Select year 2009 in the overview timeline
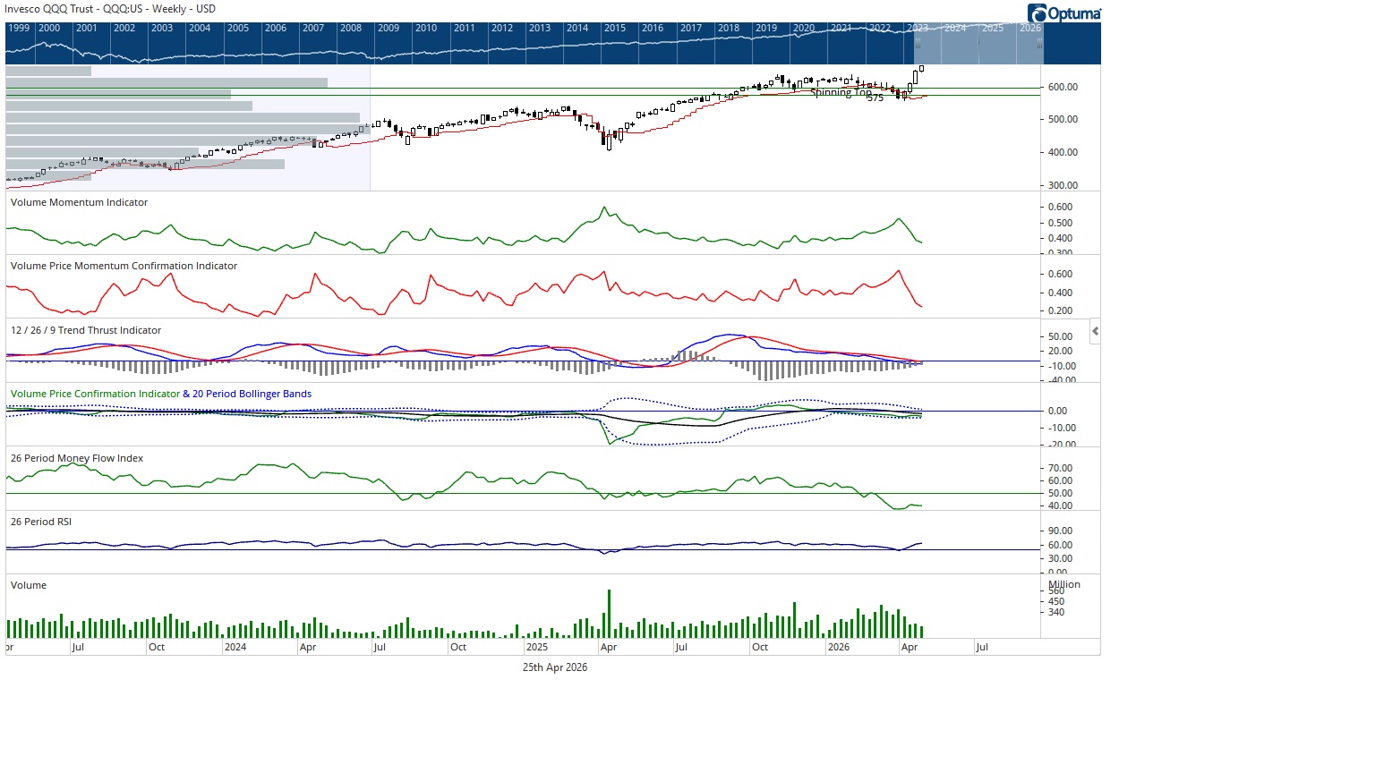This screenshot has height=773, width=1375. (389, 28)
